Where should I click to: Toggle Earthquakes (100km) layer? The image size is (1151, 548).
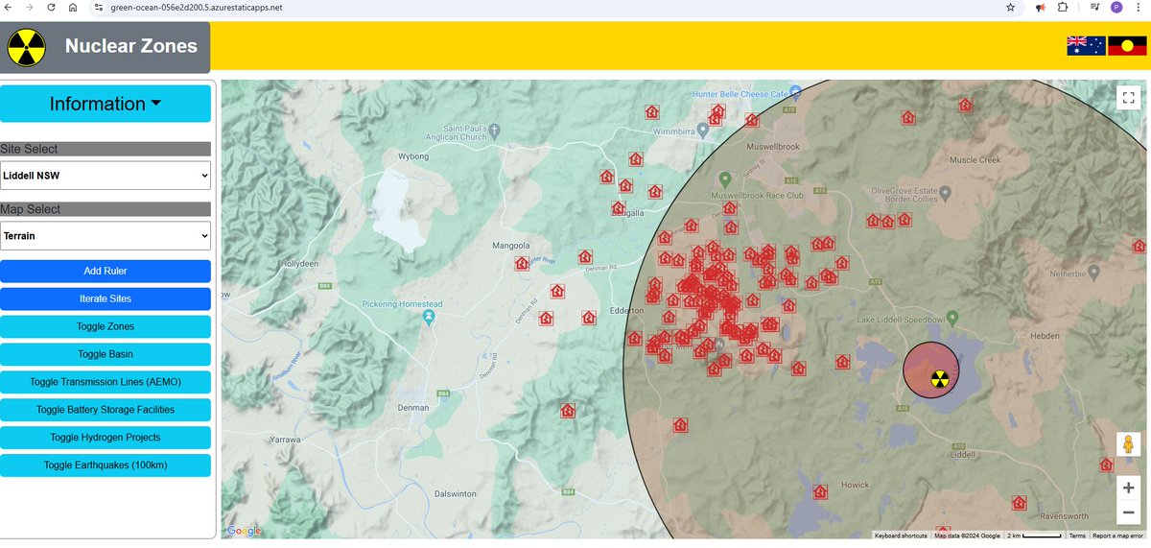click(x=106, y=465)
